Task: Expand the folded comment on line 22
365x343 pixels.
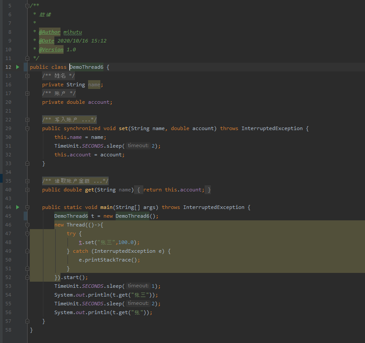Action: [27, 120]
